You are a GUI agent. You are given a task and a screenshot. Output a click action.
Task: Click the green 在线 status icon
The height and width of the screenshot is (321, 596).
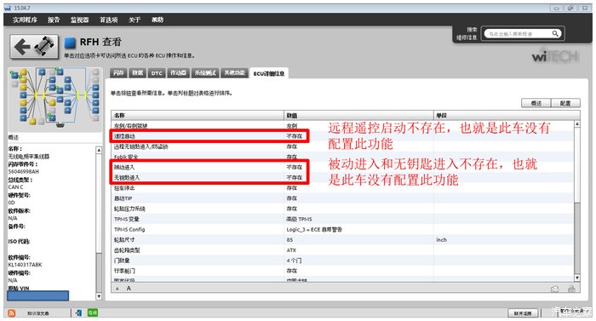tap(93, 312)
